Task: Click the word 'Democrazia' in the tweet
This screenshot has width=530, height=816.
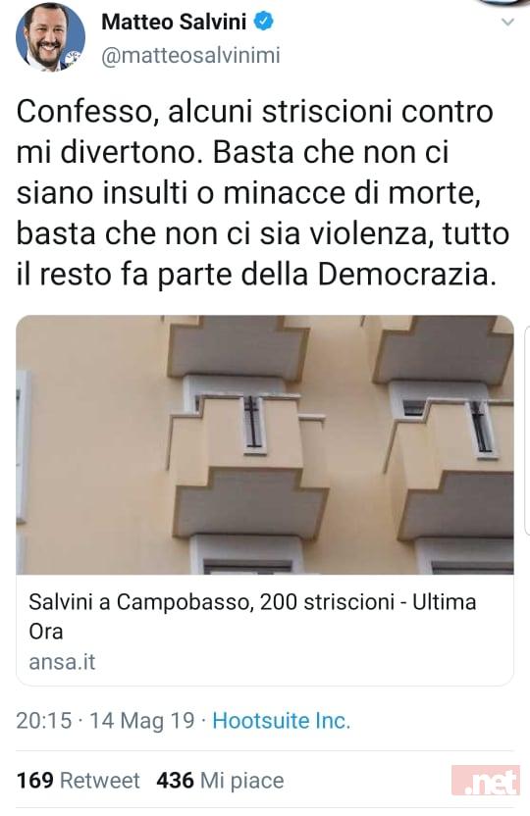Action: point(405,275)
